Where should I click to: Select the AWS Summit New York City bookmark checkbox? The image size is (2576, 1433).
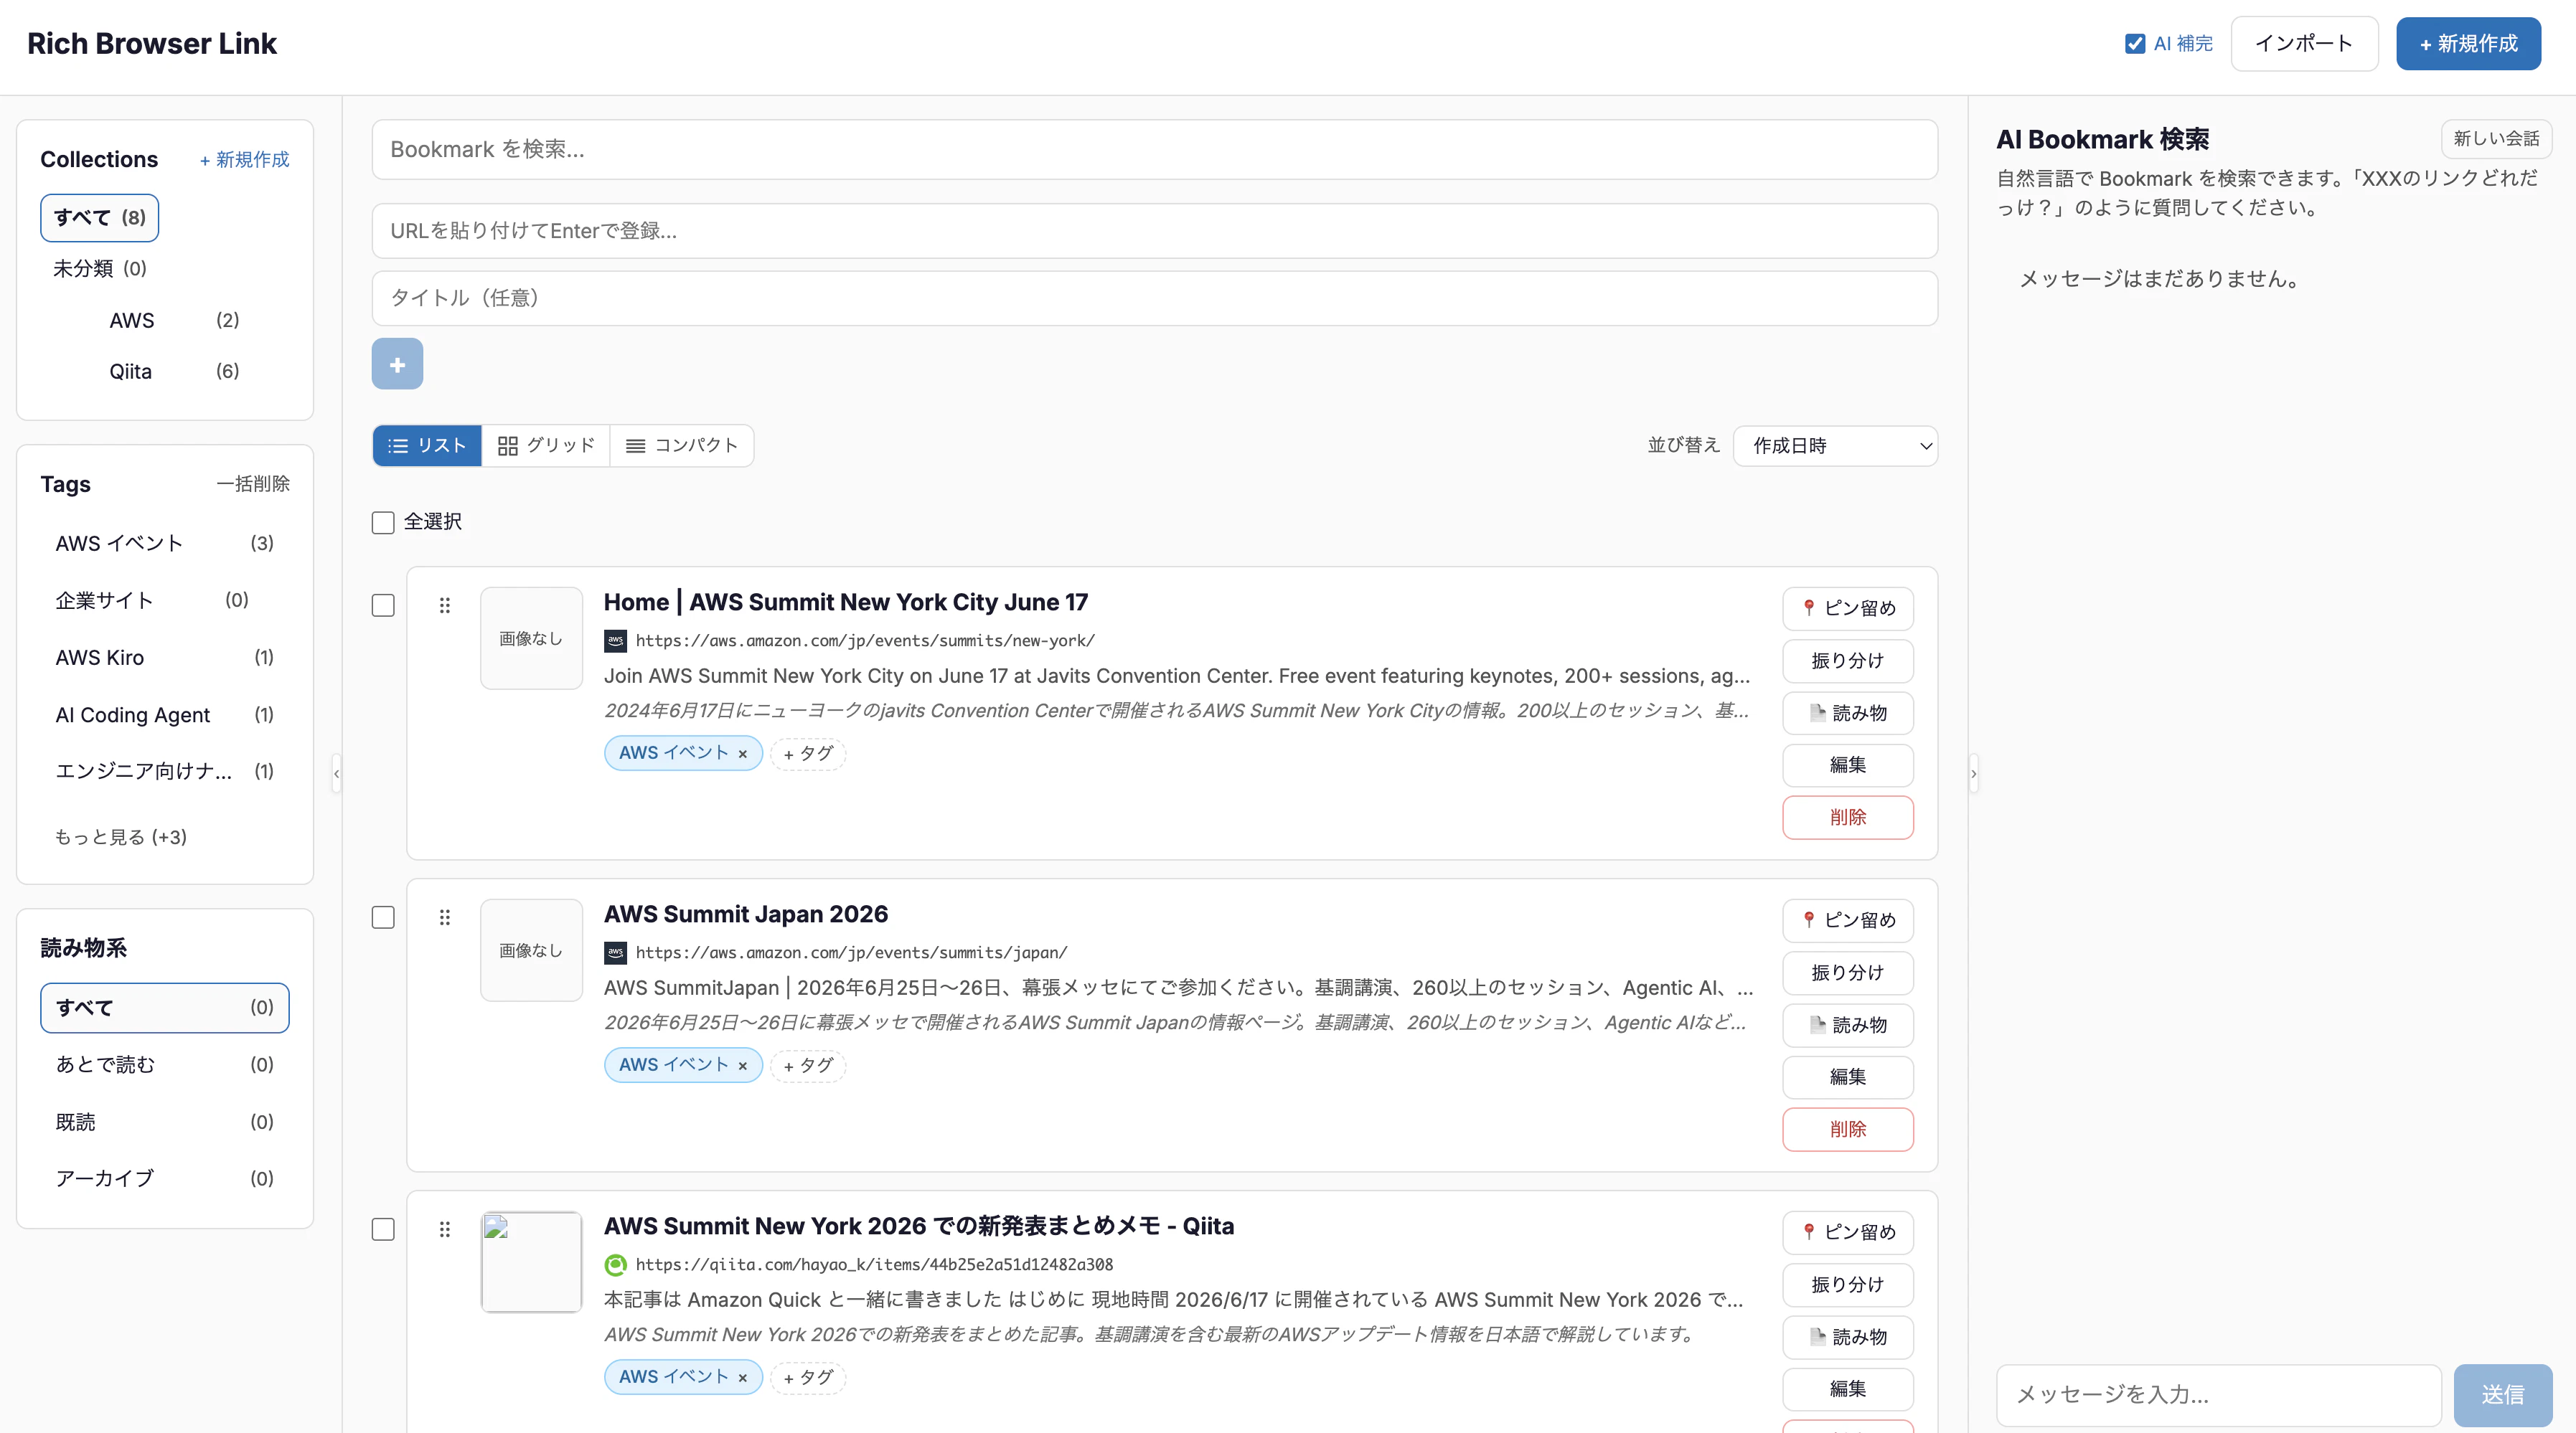coord(383,605)
